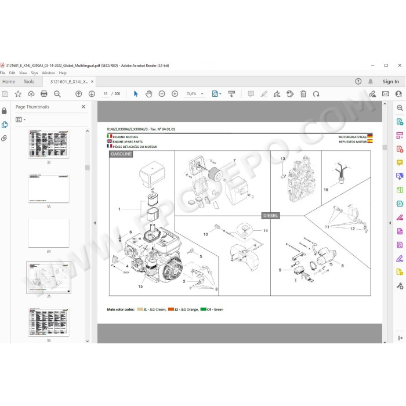The height and width of the screenshot is (406, 406).
Task: Select page 34 thumbnail
Action: 49,233
